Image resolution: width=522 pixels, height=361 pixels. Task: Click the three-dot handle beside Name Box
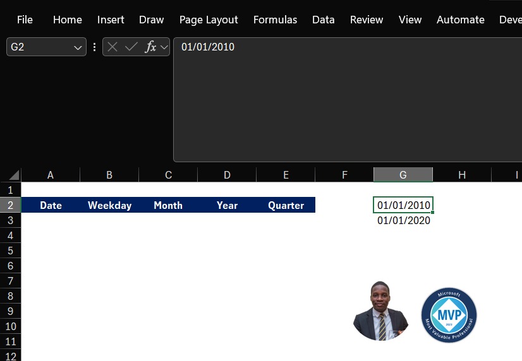pos(95,47)
